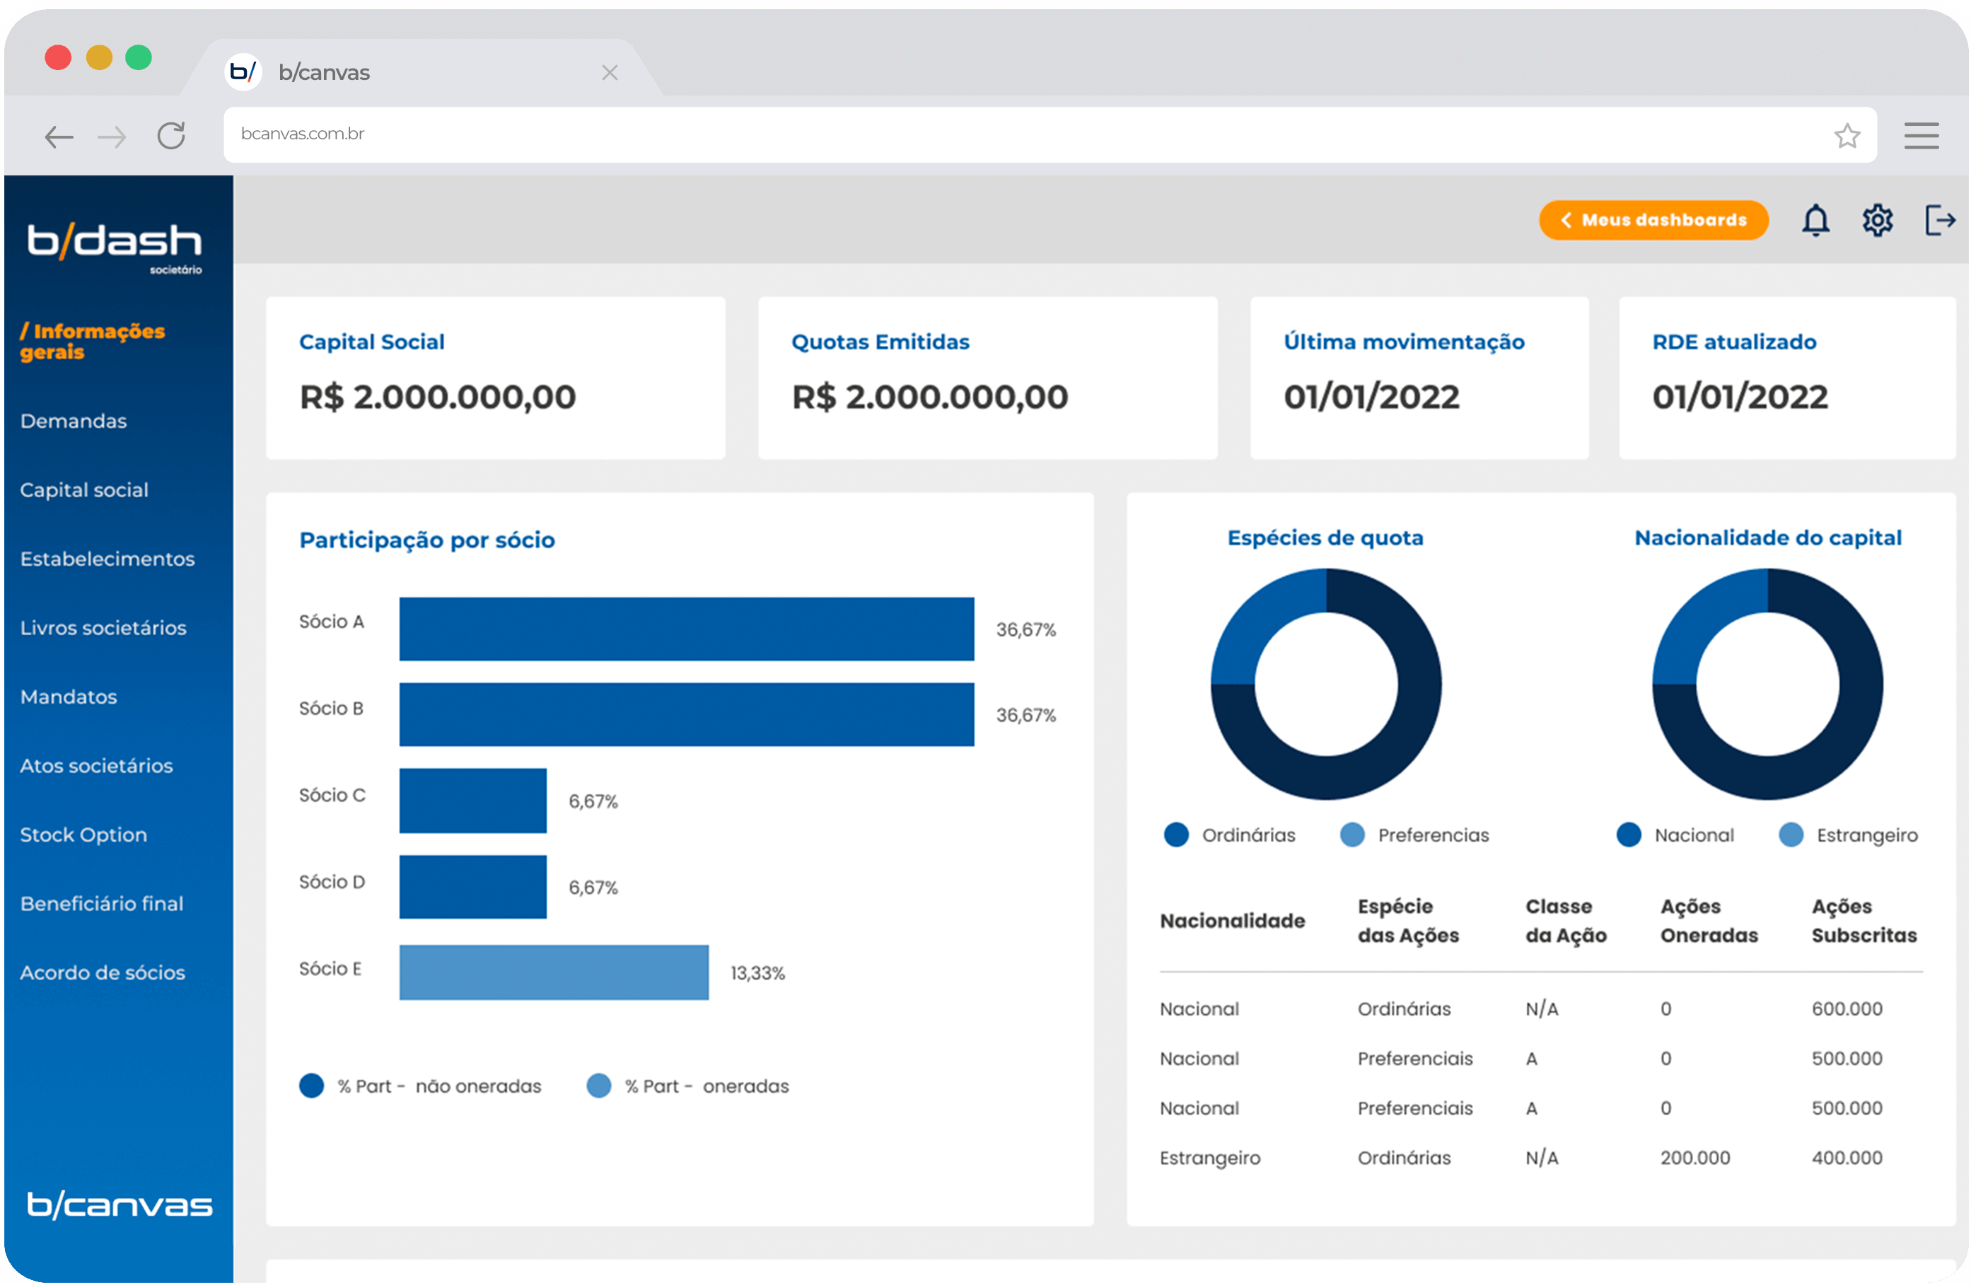1971x1285 pixels.
Task: Click the Meus dashboards button
Action: (x=1654, y=220)
